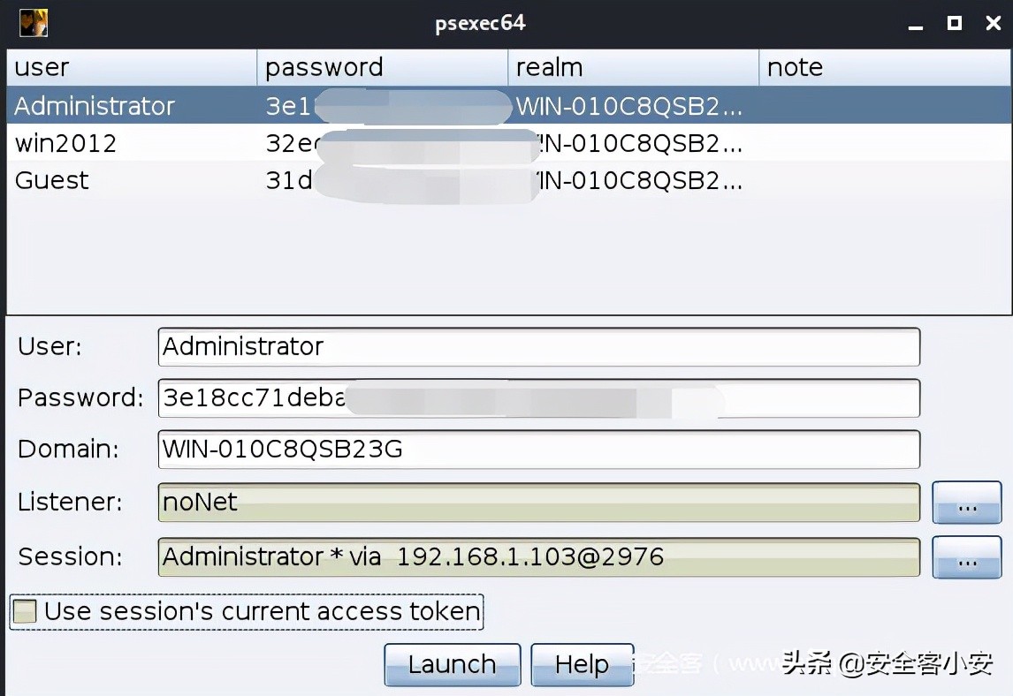
Task: Sort credentials by realm column
Action: click(x=632, y=67)
